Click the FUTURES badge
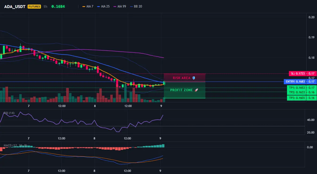 coord(34,6)
